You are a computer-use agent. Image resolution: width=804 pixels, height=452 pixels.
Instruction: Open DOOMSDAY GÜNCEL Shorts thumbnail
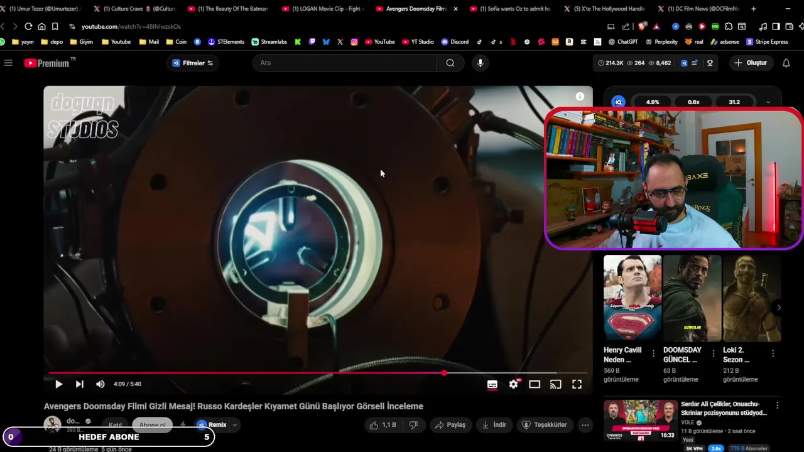click(x=692, y=298)
